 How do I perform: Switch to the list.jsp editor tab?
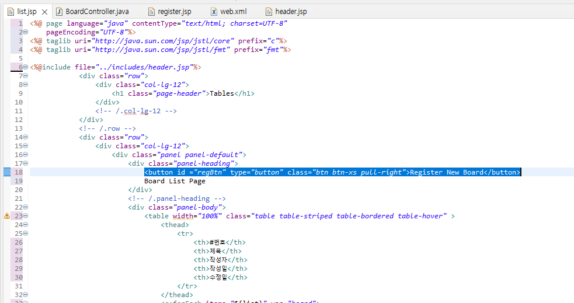click(27, 12)
